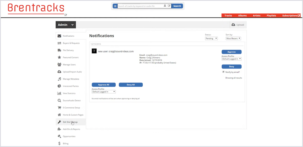
Task: Go to View Statistics in sidebar
Action: (69, 93)
